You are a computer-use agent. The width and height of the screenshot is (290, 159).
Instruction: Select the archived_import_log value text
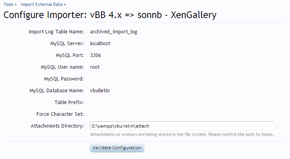click(114, 32)
